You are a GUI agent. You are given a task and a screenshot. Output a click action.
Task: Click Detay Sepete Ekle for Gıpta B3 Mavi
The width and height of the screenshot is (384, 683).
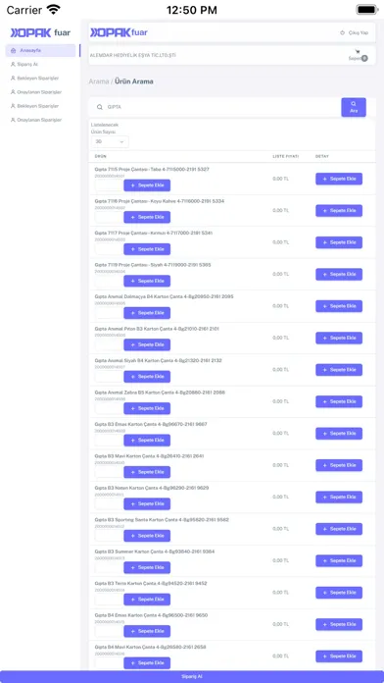point(339,465)
